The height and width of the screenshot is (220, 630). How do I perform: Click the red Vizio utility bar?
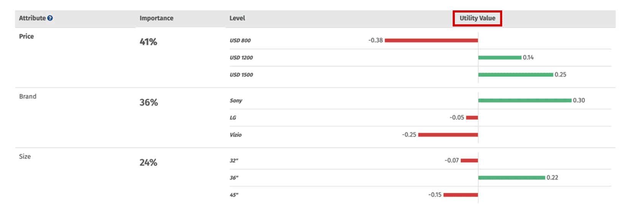tap(448, 135)
